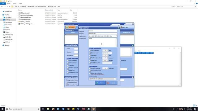The image size is (198, 111).
Task: Enable the Store Creation Date checkbox
Action: [90, 71]
